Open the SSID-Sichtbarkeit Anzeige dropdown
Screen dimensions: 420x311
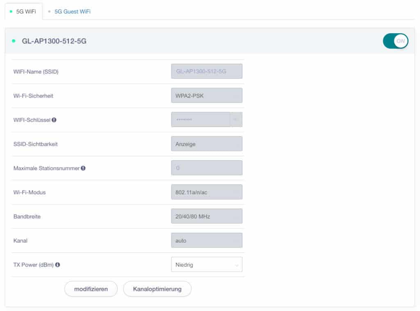tap(207, 144)
